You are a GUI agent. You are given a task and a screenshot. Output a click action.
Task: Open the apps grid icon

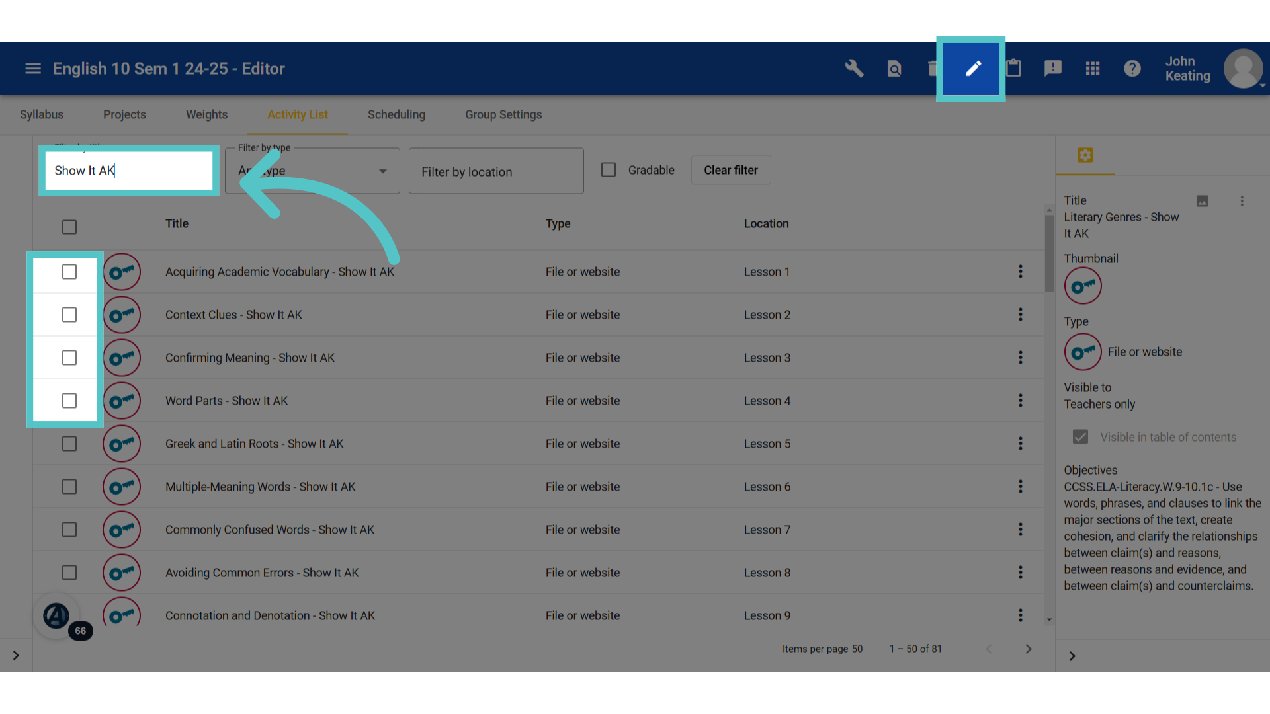1093,69
